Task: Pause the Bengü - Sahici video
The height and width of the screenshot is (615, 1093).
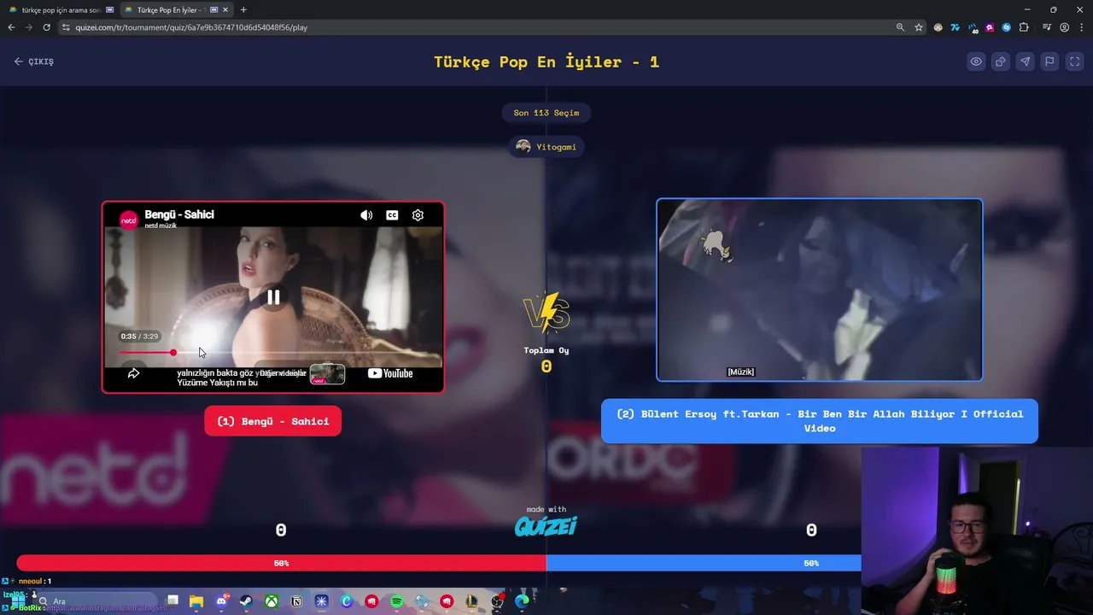Action: 273,297
